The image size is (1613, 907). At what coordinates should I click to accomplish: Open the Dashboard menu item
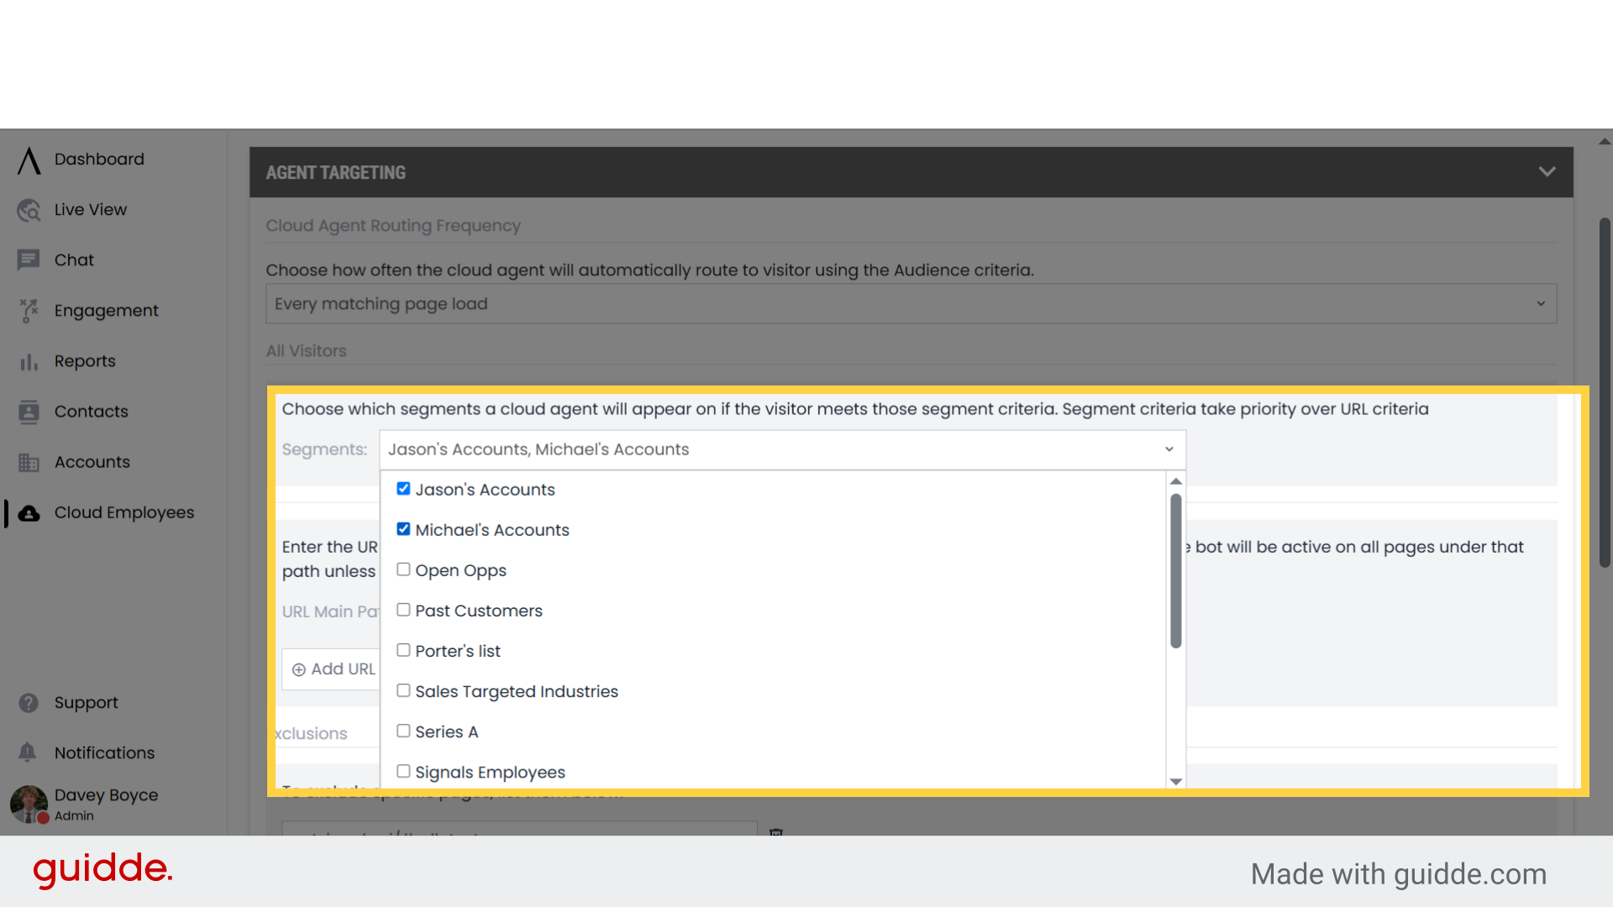pos(99,160)
